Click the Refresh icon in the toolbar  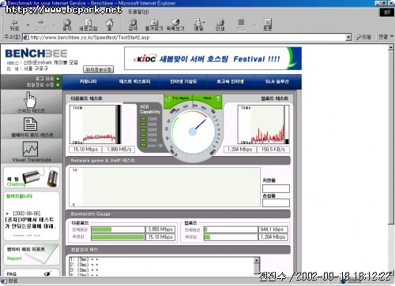click(88, 24)
